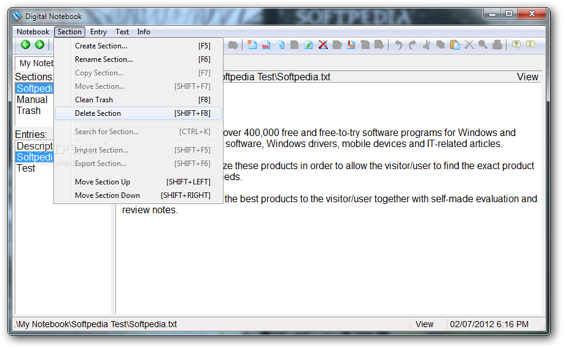563x348 pixels.
Task: Print using the printer toolbar icon
Action: [x=497, y=45]
